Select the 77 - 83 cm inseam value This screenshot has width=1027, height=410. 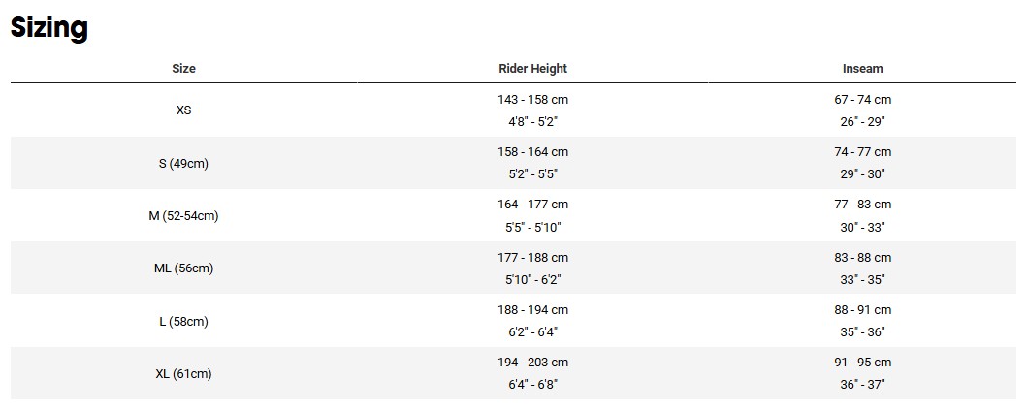click(x=862, y=205)
